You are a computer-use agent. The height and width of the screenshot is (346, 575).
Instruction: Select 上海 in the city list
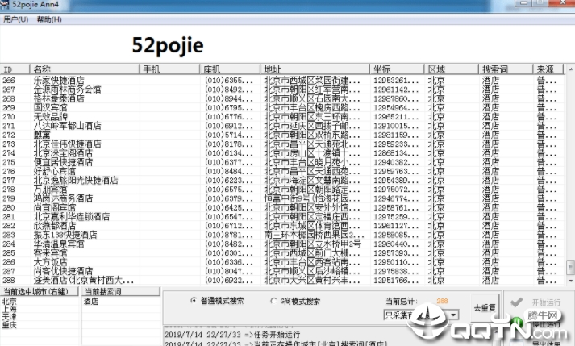[10, 308]
